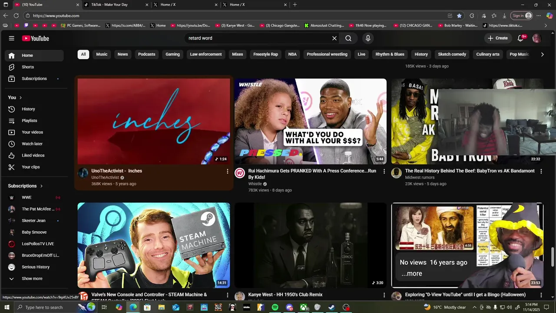Expand Show more subscriptions
The image size is (556, 313).
[x=34, y=279]
